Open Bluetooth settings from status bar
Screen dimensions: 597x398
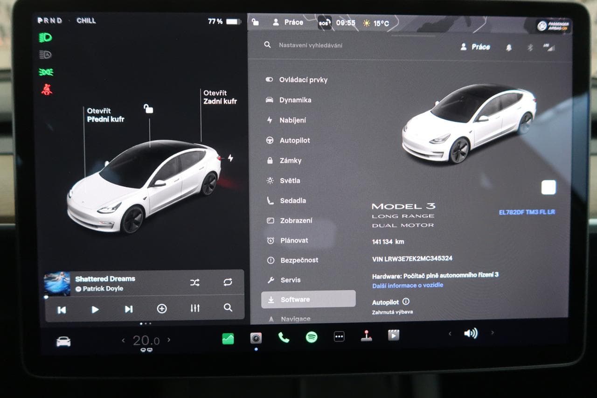coord(529,47)
